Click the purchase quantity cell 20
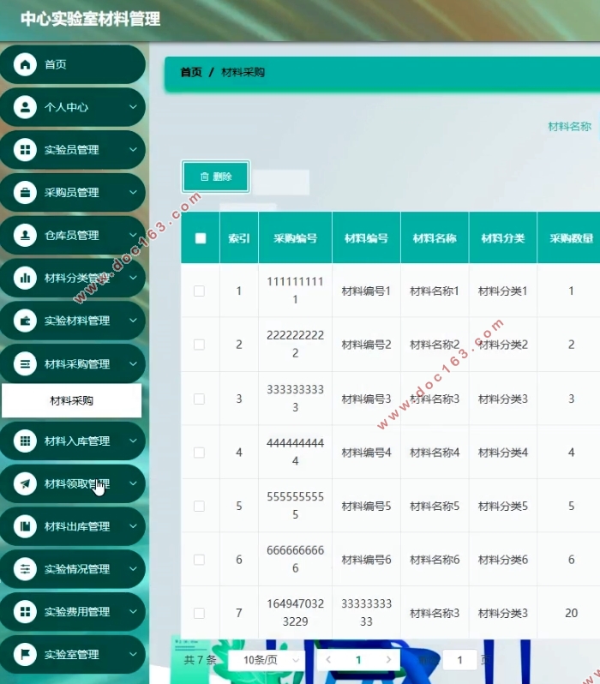This screenshot has height=684, width=600. (x=571, y=613)
